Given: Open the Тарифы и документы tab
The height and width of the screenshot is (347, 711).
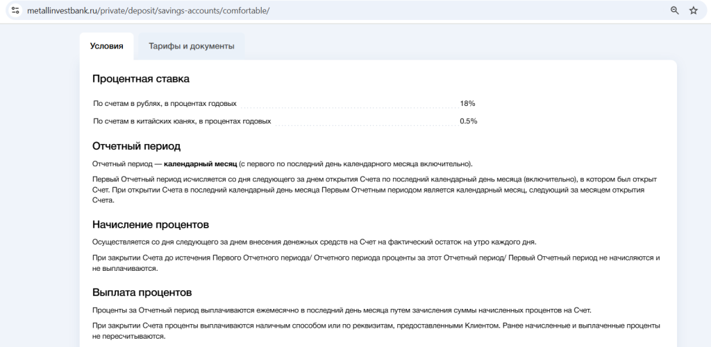Looking at the screenshot, I should [192, 46].
